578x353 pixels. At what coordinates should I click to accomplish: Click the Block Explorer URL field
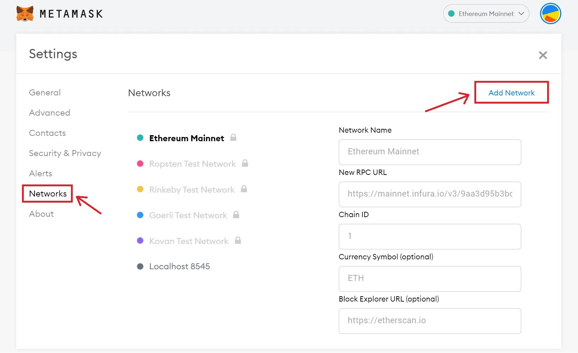click(x=430, y=321)
